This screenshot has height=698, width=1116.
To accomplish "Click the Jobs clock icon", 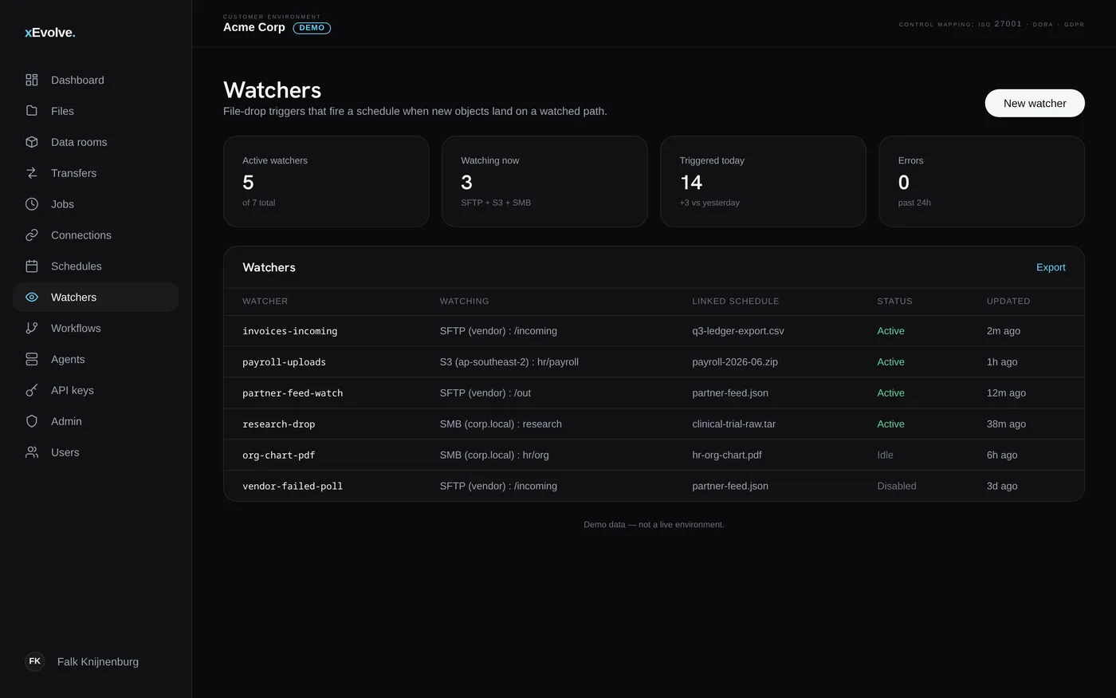I will 32,204.
